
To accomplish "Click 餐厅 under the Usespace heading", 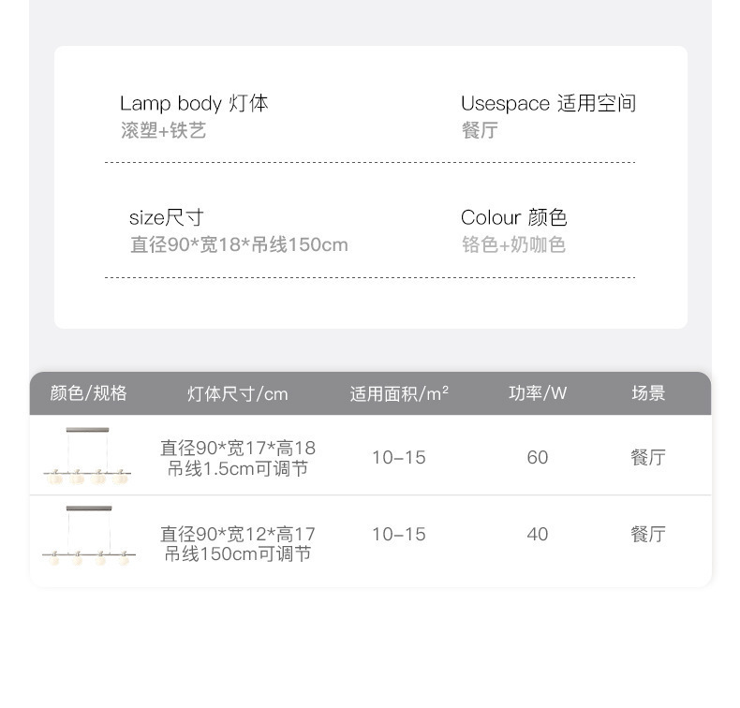I will click(480, 130).
